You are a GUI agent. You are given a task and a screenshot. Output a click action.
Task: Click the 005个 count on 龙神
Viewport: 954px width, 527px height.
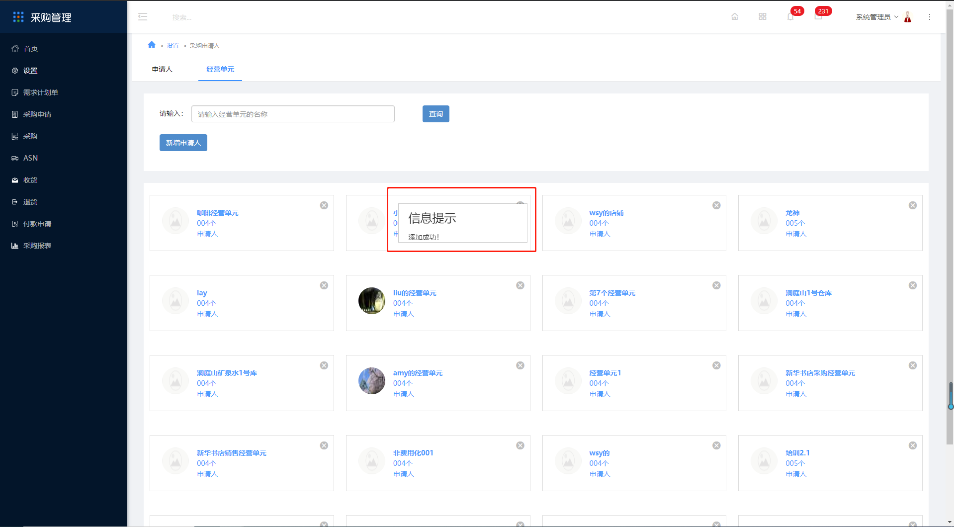[795, 223]
